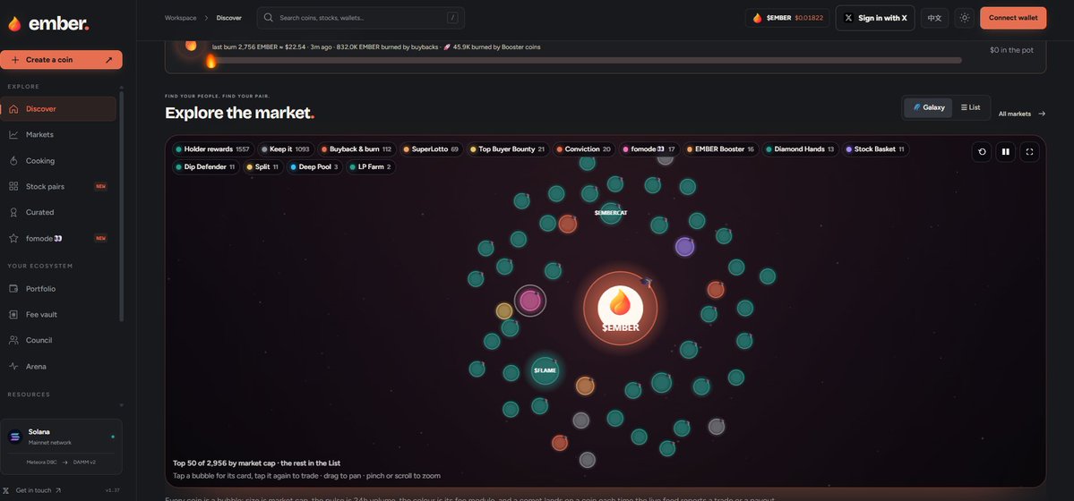The image size is (1074, 501).
Task: Click the slash shortcut key in search
Action: pos(452,18)
